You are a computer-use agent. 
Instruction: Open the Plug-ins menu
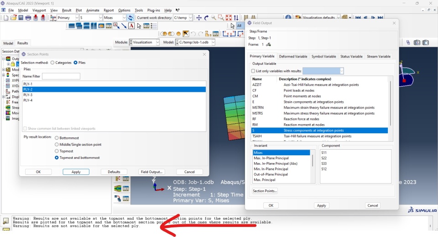pos(154,11)
